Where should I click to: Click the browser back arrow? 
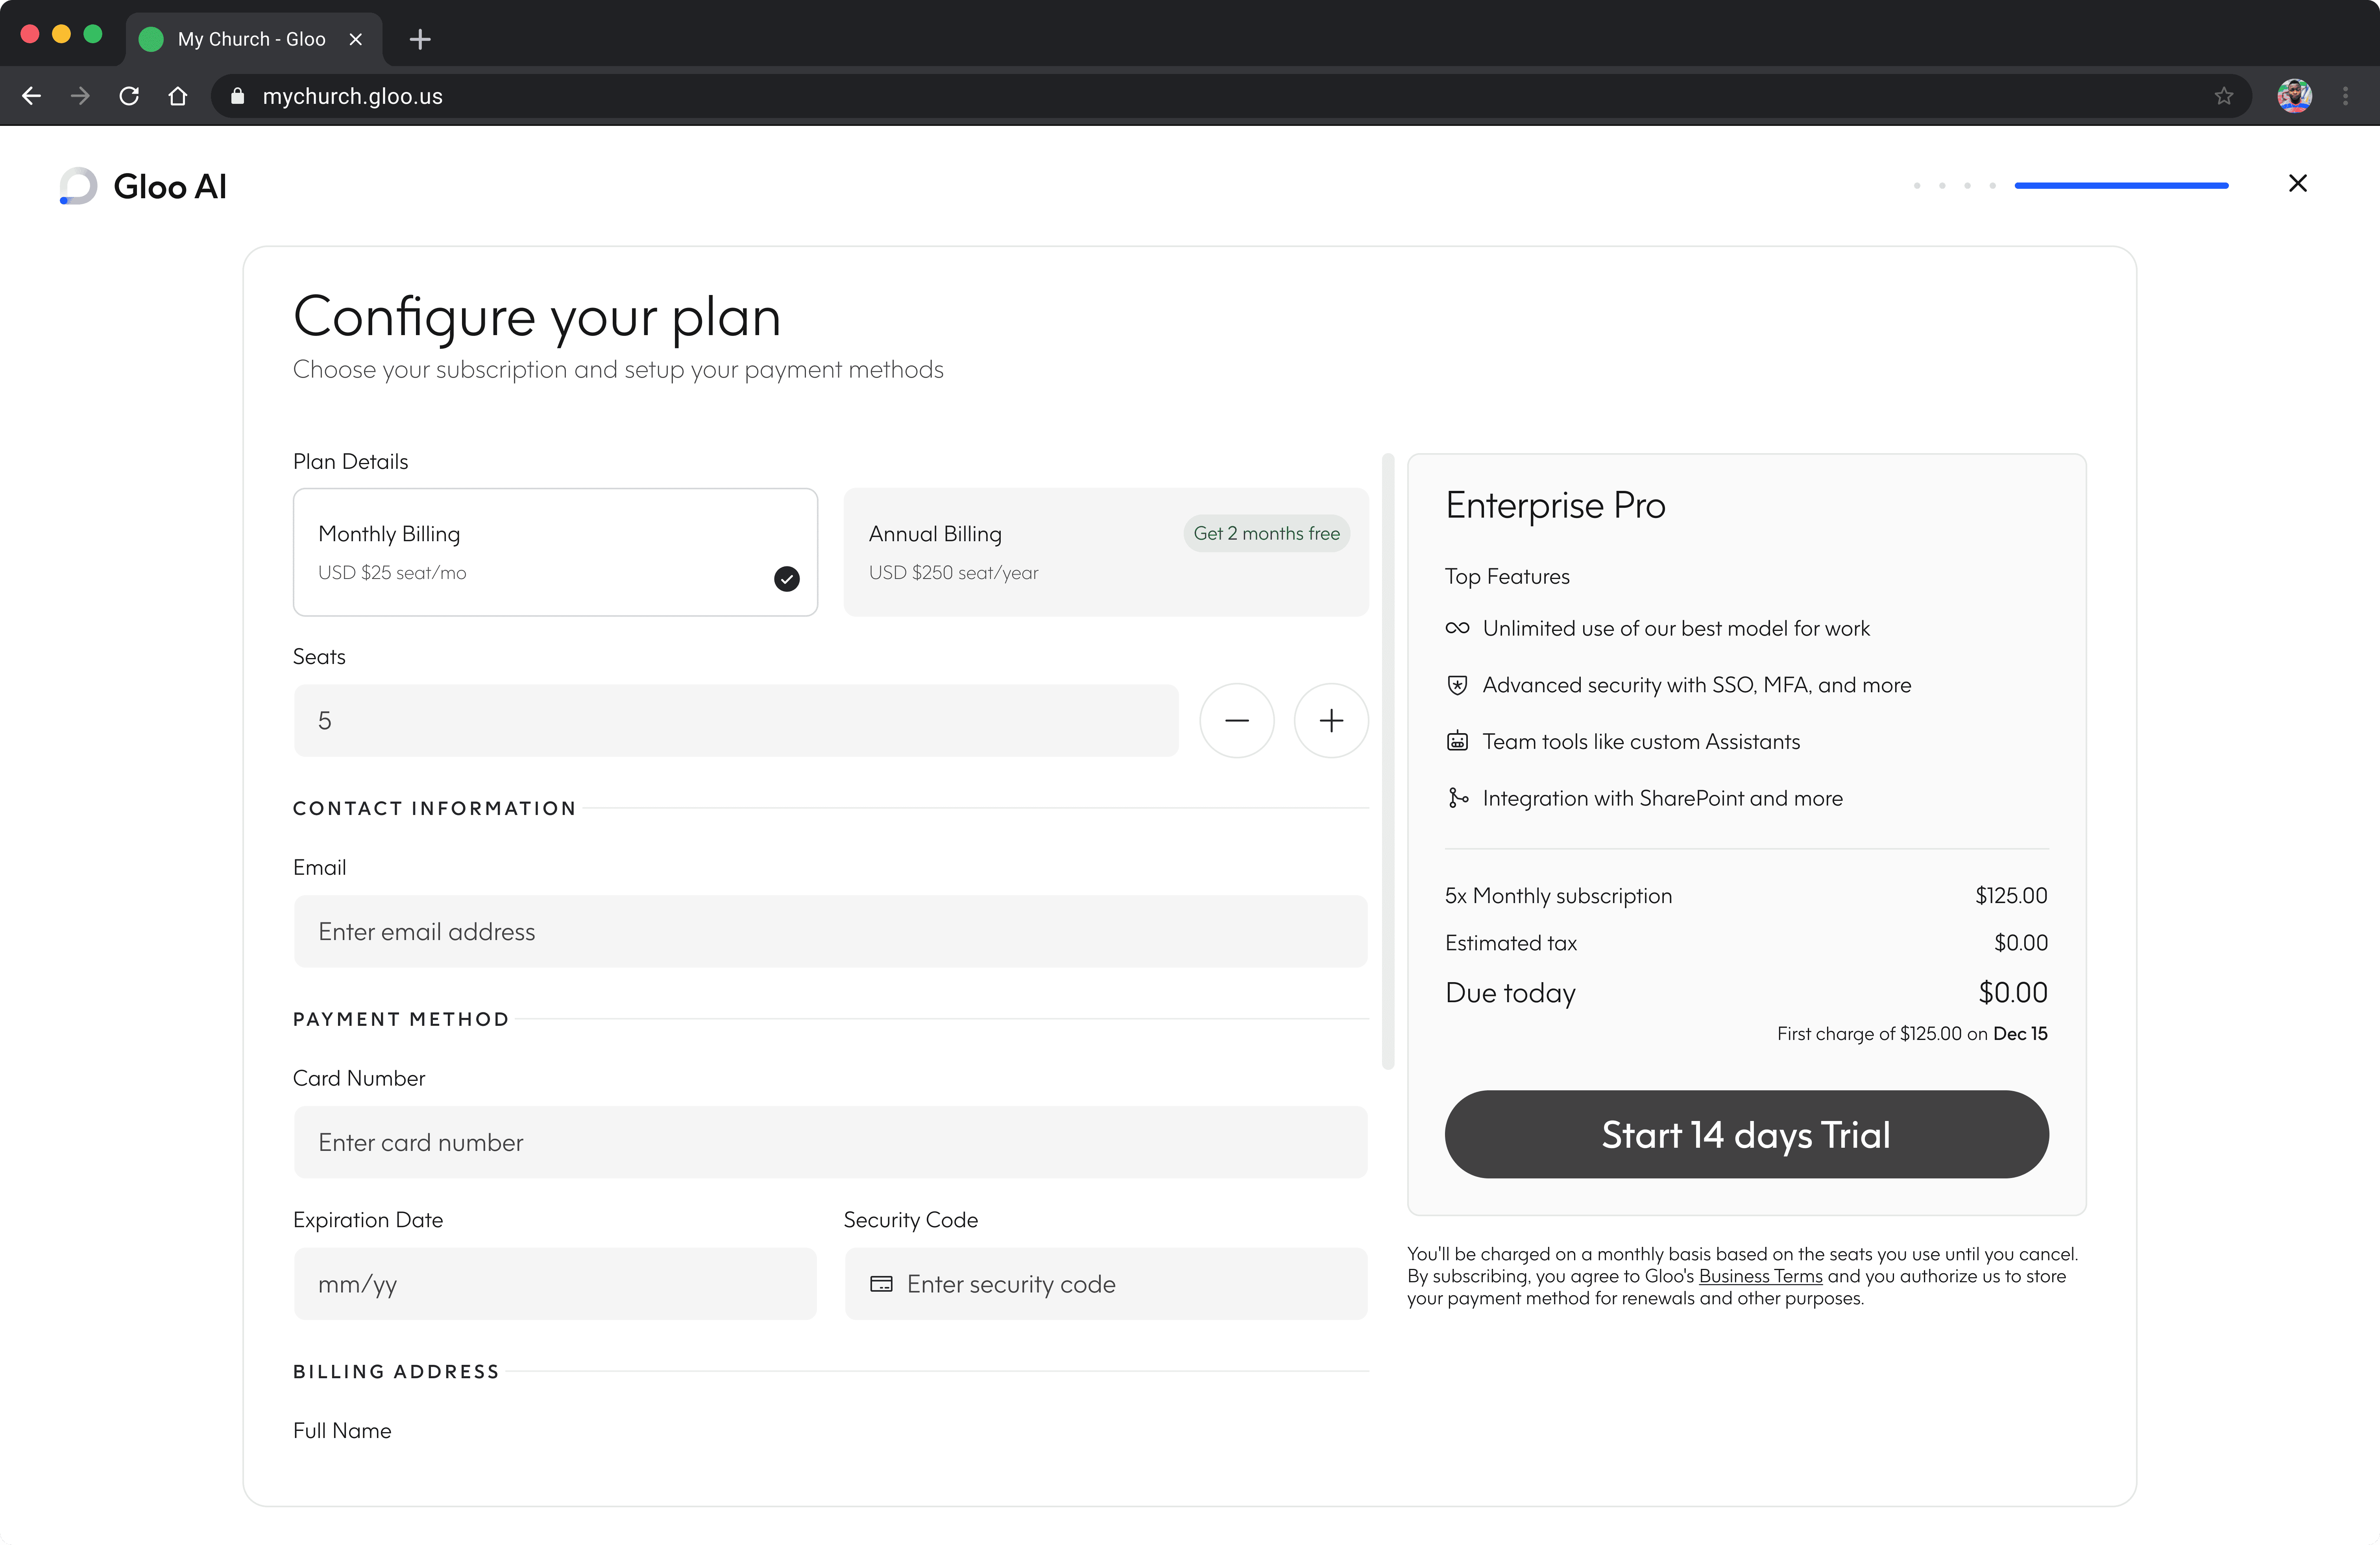click(32, 96)
